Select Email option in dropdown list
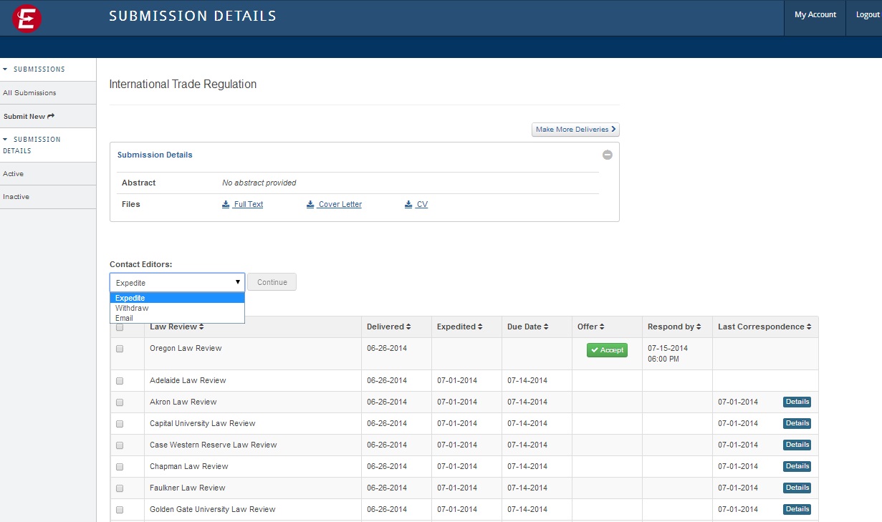This screenshot has height=522, width=882. click(x=124, y=318)
